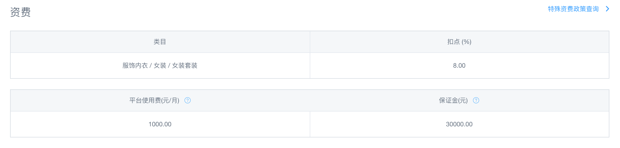620x148 pixels.
Task: Click the help icon beside 平台使用费(元/月)
Action: [x=188, y=100]
